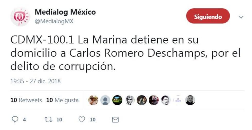Image resolution: width=252 pixels, height=130 pixels.
Task: Like the tweet with heart icon
Action: [x=82, y=119]
